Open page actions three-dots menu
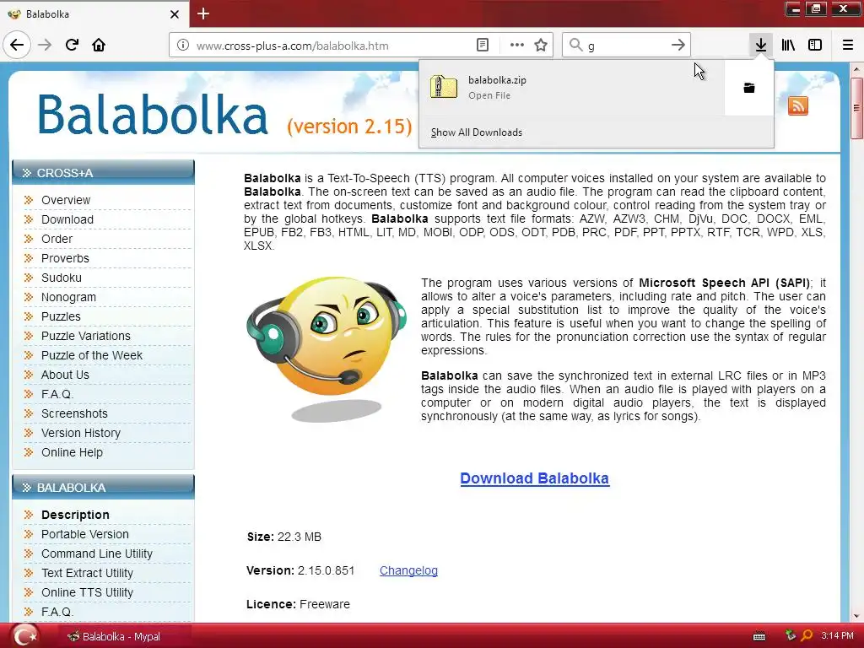The image size is (864, 648). pos(517,46)
